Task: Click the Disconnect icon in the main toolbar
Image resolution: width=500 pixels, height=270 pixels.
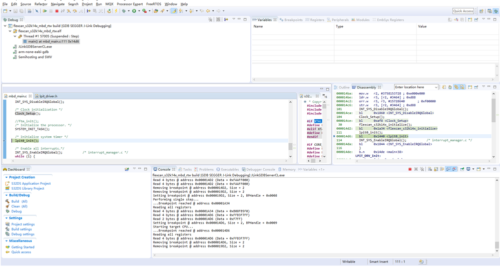Action: point(63,11)
